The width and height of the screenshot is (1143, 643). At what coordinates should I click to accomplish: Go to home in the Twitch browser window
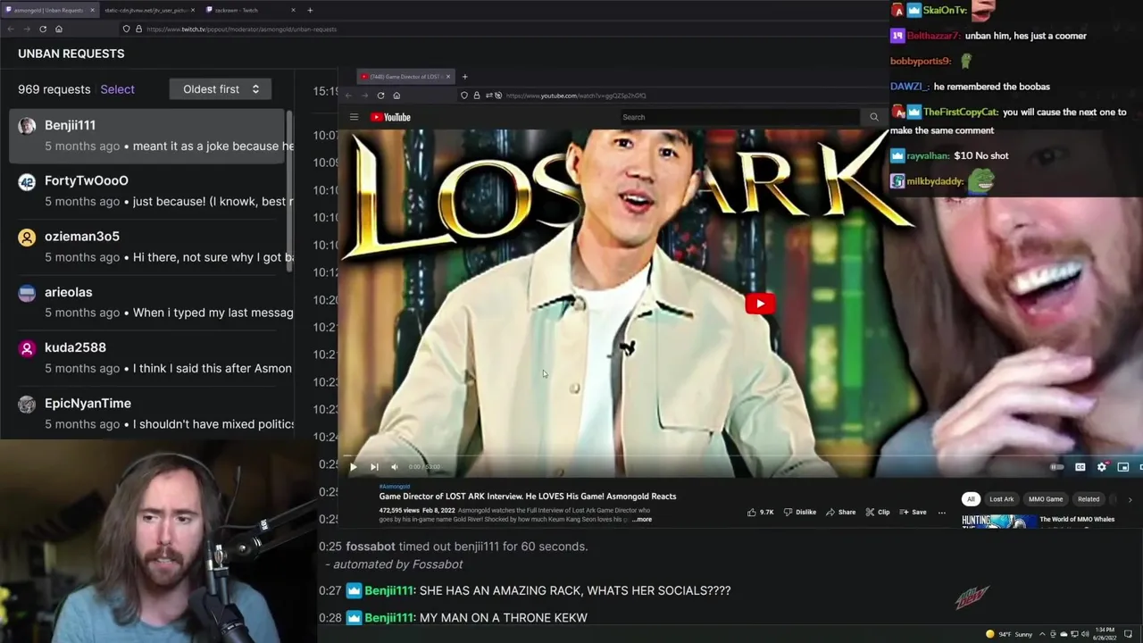(x=59, y=29)
